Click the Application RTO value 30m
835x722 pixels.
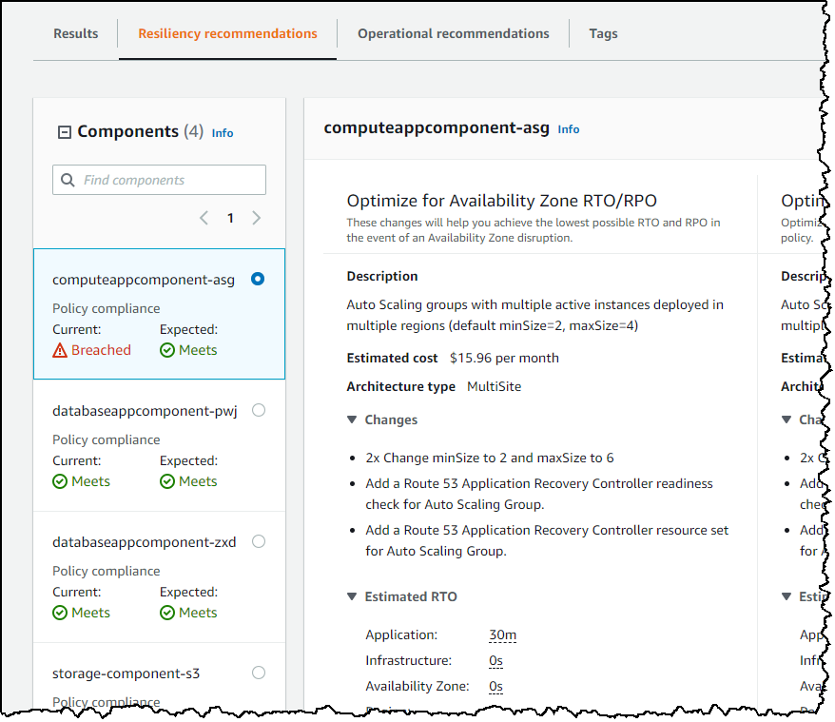coord(503,635)
